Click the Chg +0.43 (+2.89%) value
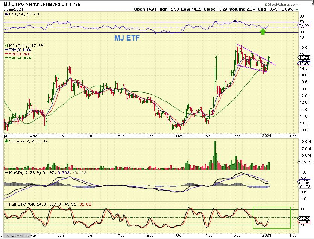 point(276,9)
